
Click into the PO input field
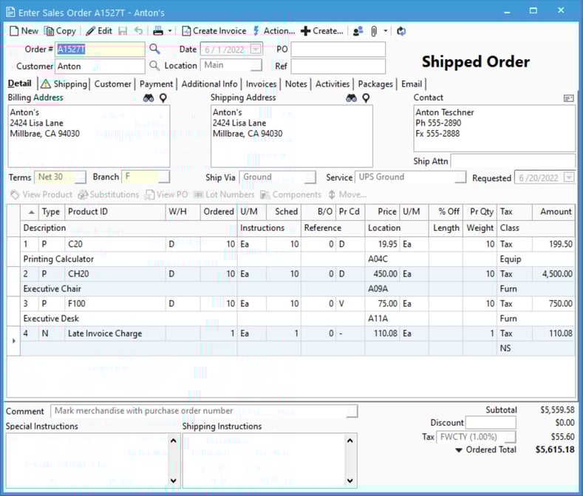pos(338,50)
